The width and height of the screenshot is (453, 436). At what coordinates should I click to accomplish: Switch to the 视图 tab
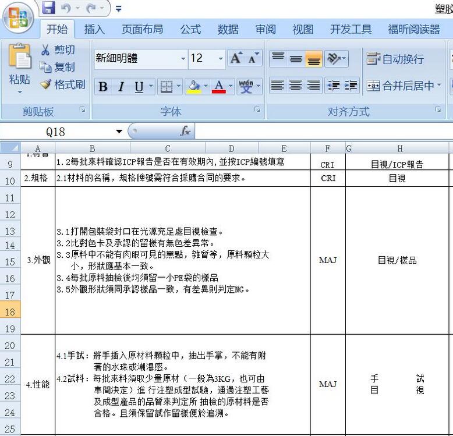(303, 29)
